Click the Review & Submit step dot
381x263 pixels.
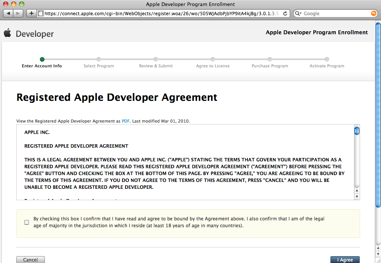(156, 59)
